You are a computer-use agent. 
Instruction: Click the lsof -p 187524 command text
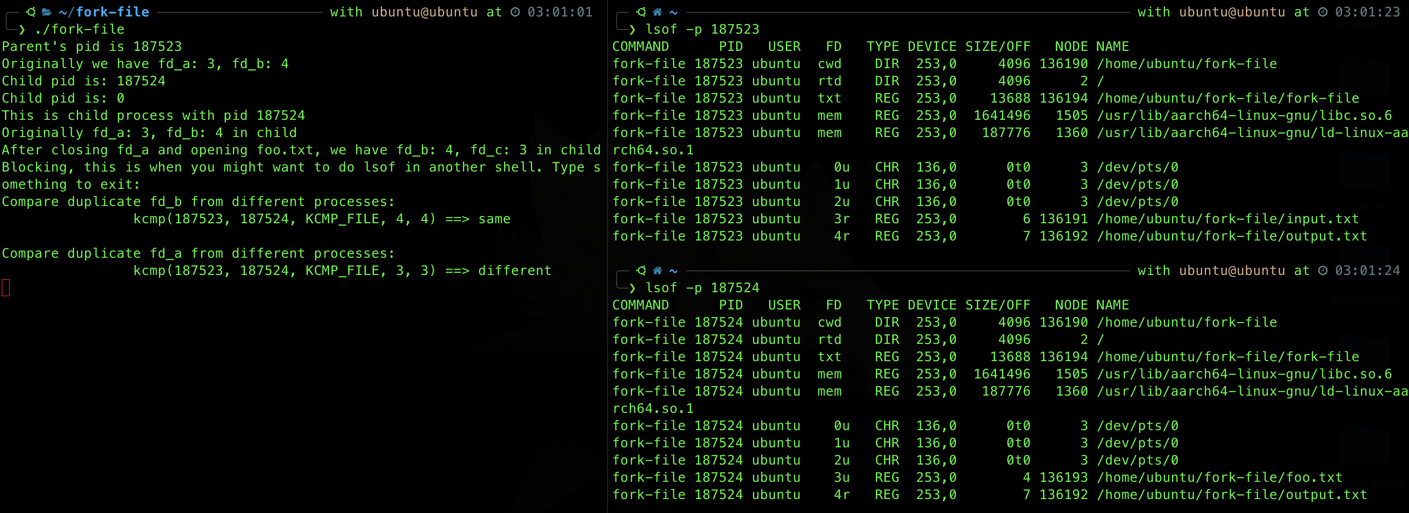click(702, 287)
